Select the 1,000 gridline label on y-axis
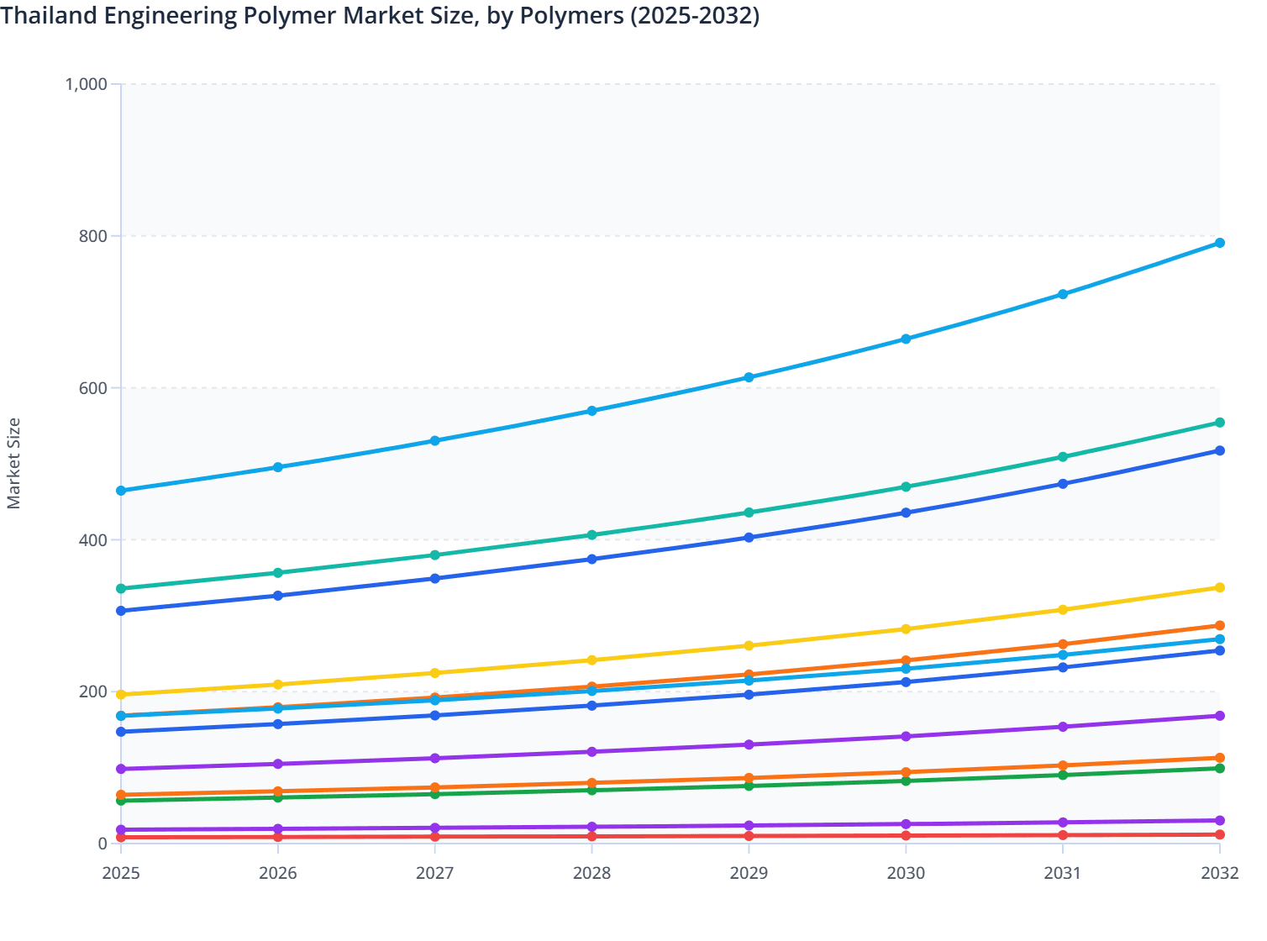1267x941 pixels. click(88, 84)
